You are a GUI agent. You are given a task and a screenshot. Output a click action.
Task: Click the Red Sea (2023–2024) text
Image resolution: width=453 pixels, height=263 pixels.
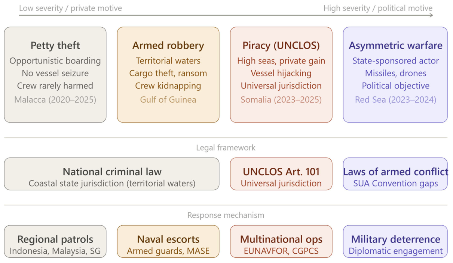point(395,100)
